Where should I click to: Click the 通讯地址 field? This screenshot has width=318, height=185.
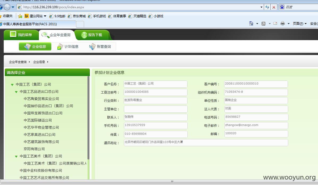coord(206,142)
